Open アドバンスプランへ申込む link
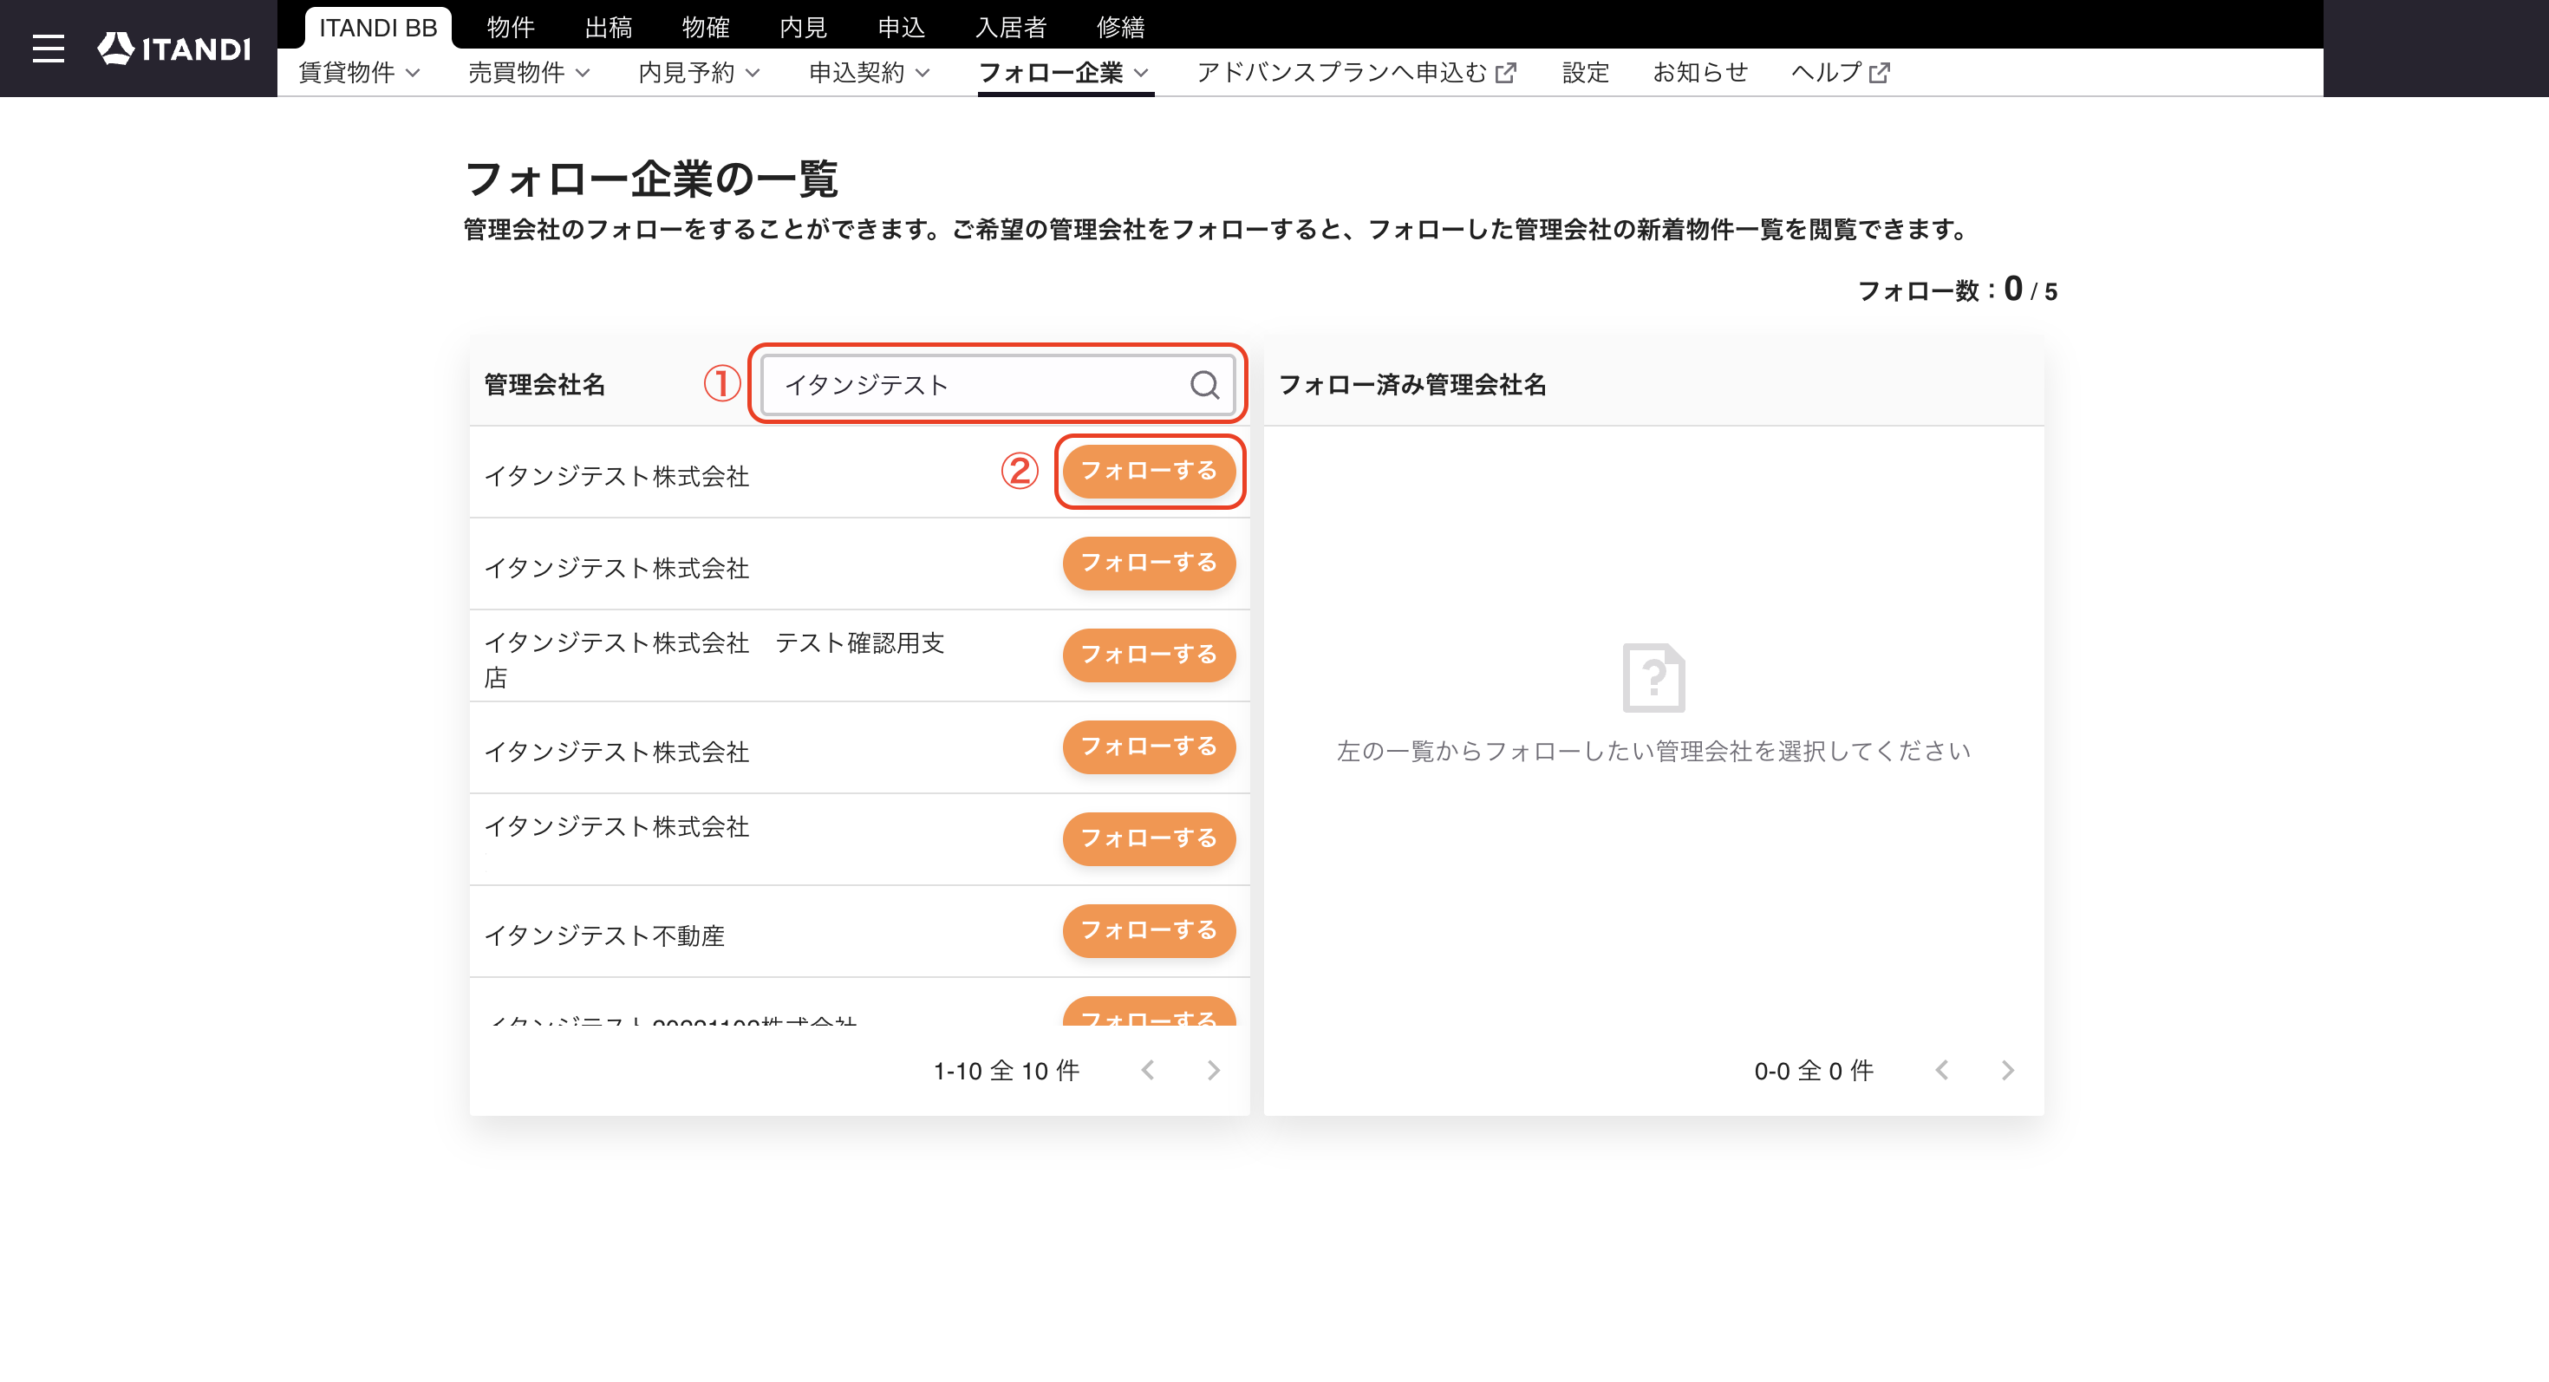This screenshot has width=2549, height=1382. (x=1356, y=72)
